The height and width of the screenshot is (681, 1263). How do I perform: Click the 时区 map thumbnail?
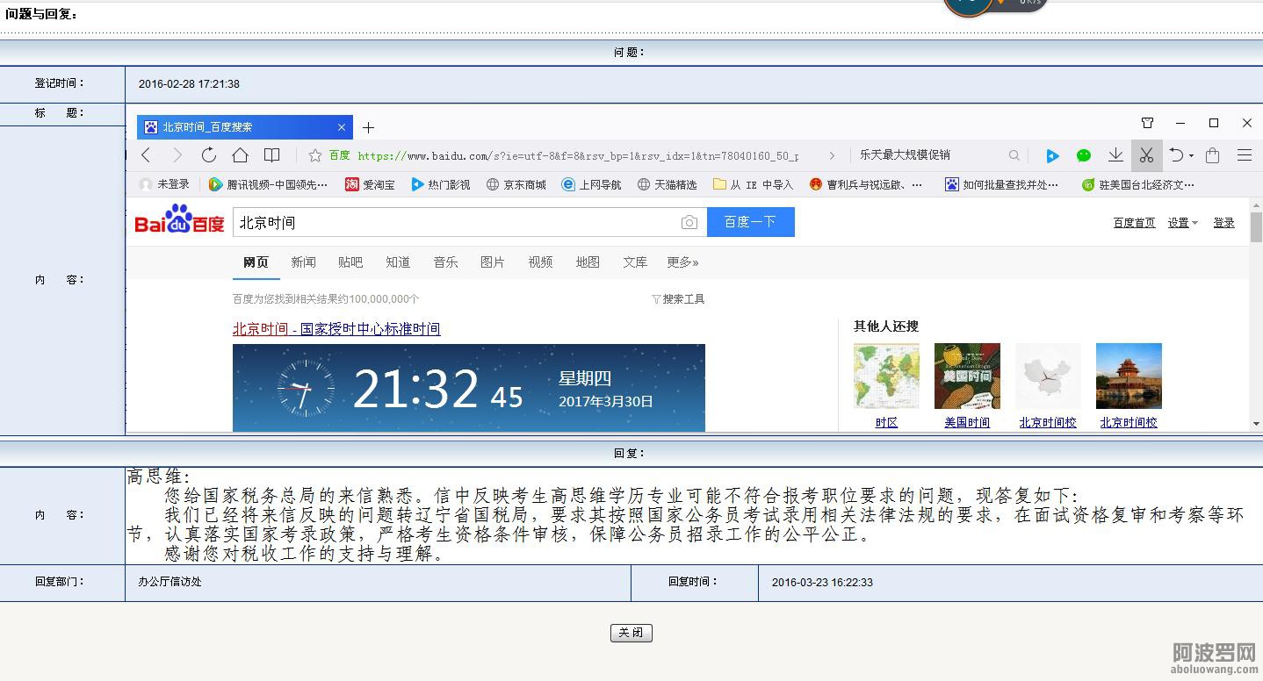pyautogui.click(x=886, y=376)
